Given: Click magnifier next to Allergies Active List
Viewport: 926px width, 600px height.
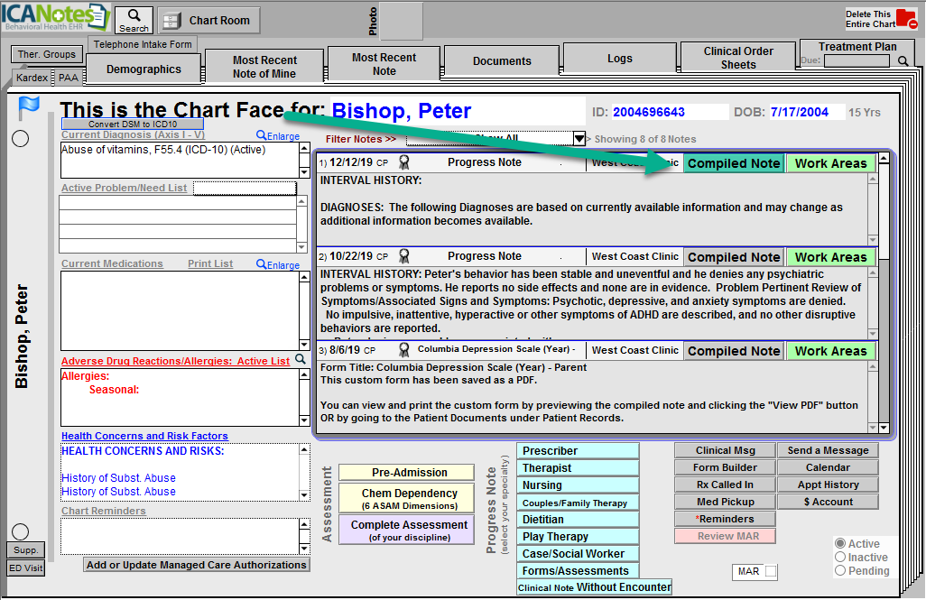Looking at the screenshot, I should point(301,360).
